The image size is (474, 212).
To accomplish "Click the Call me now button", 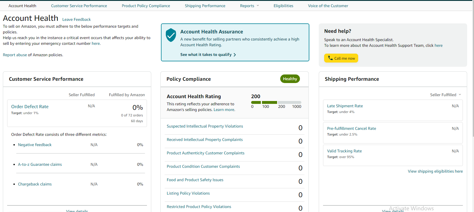I will pos(341,58).
